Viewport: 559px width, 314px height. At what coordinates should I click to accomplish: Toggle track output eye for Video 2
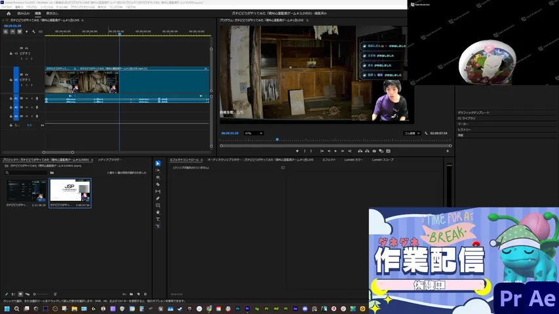[26, 48]
